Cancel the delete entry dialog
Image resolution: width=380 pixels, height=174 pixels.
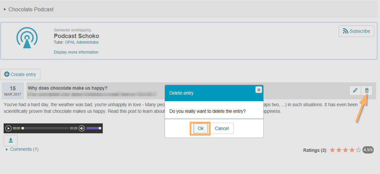(x=222, y=128)
